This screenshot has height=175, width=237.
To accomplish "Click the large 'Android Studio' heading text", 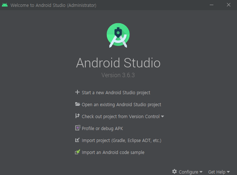I will click(x=118, y=63).
